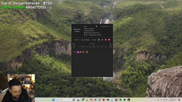
Task: Copy the user ID using its icon
Action: [109, 26]
